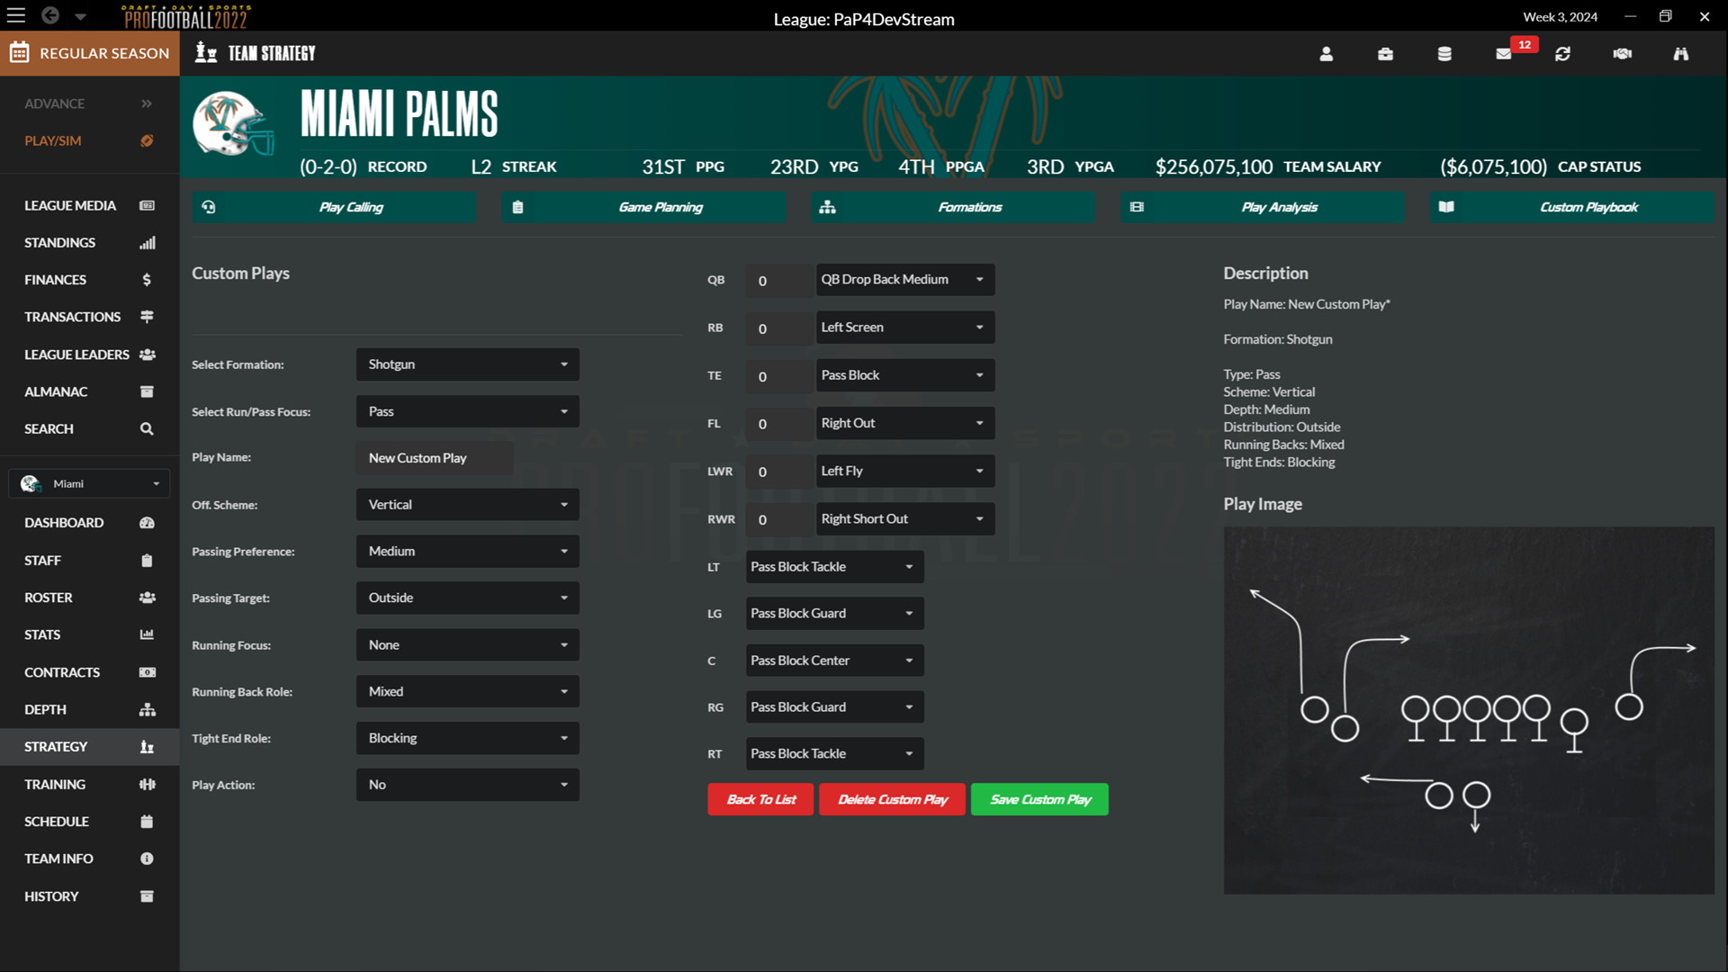1728x972 pixels.
Task: Open the Miami team selector dropdown
Action: coord(88,483)
